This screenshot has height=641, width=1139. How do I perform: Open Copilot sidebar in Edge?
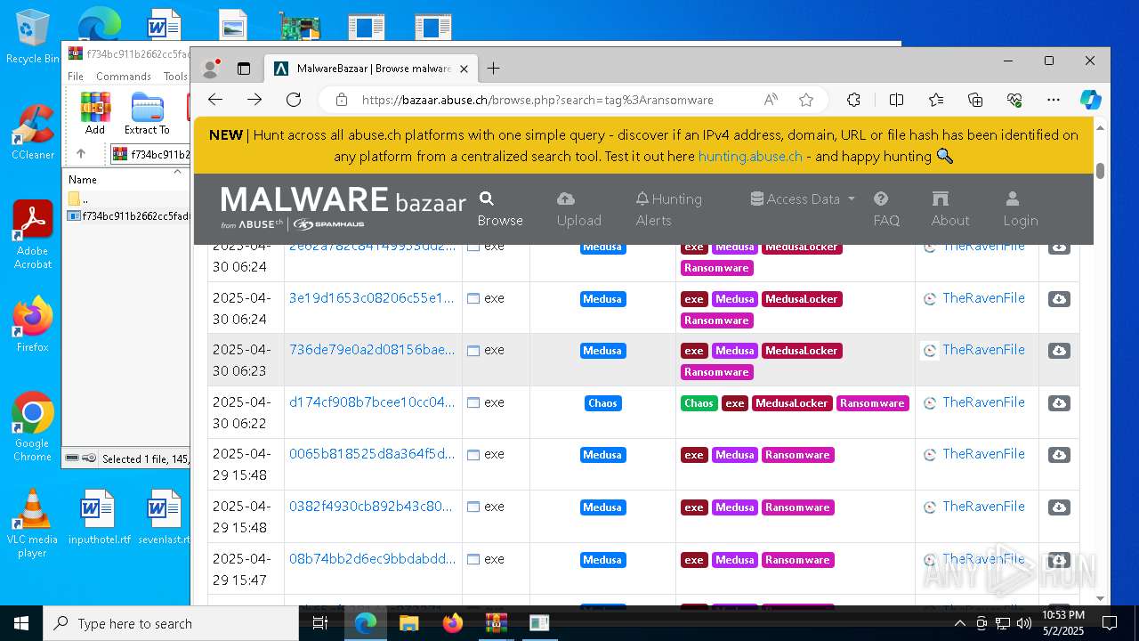click(x=1091, y=100)
